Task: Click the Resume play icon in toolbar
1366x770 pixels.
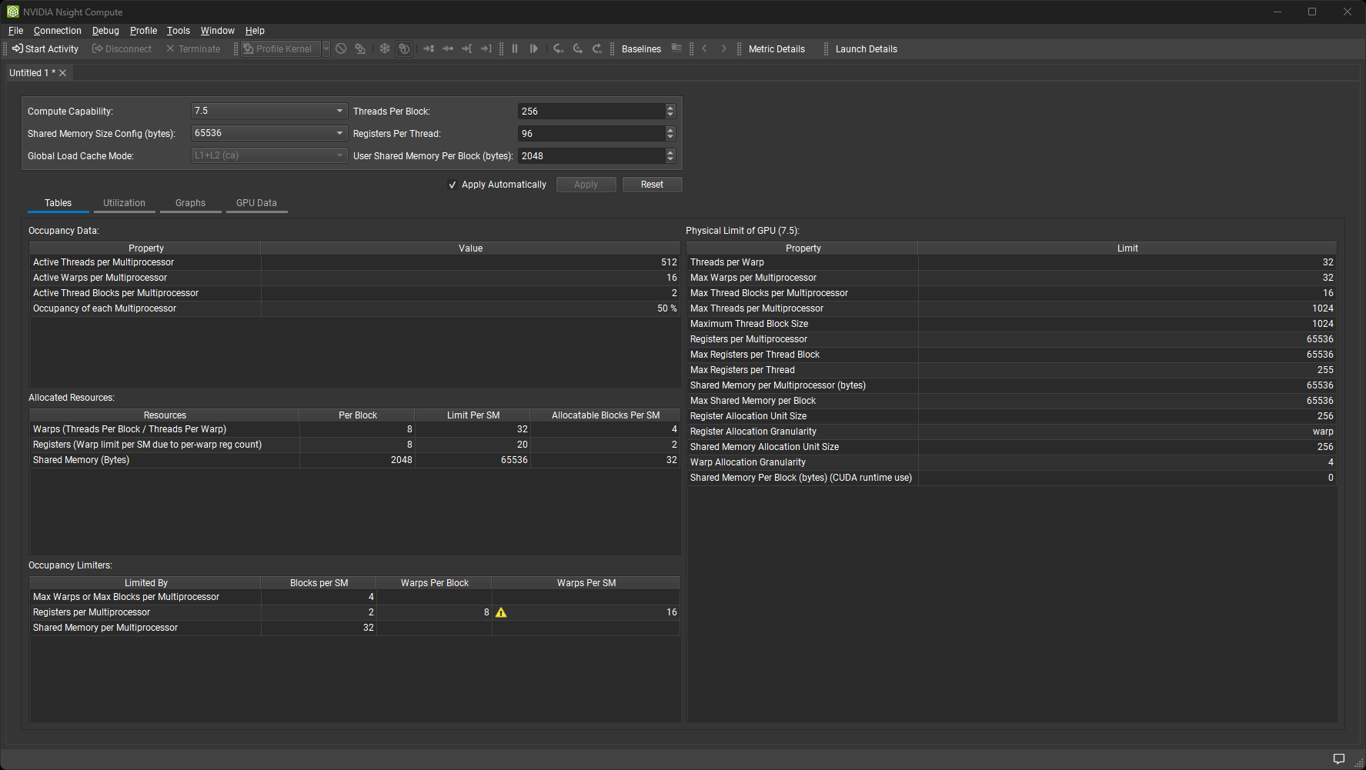Action: click(x=534, y=49)
